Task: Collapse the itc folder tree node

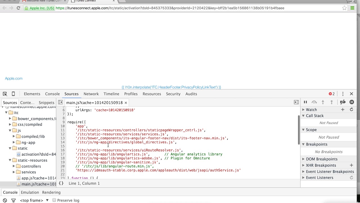Action: click(x=6, y=112)
